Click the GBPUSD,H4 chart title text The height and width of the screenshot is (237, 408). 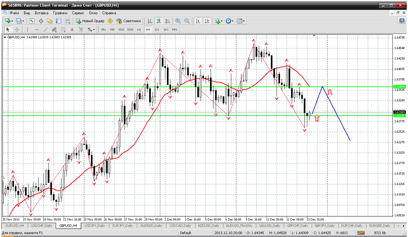point(16,37)
